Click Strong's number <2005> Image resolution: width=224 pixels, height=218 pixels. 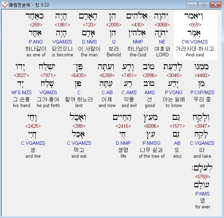point(113,25)
